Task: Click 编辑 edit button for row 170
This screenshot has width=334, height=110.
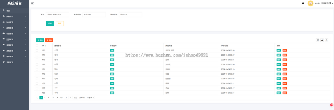Action: click(279, 74)
